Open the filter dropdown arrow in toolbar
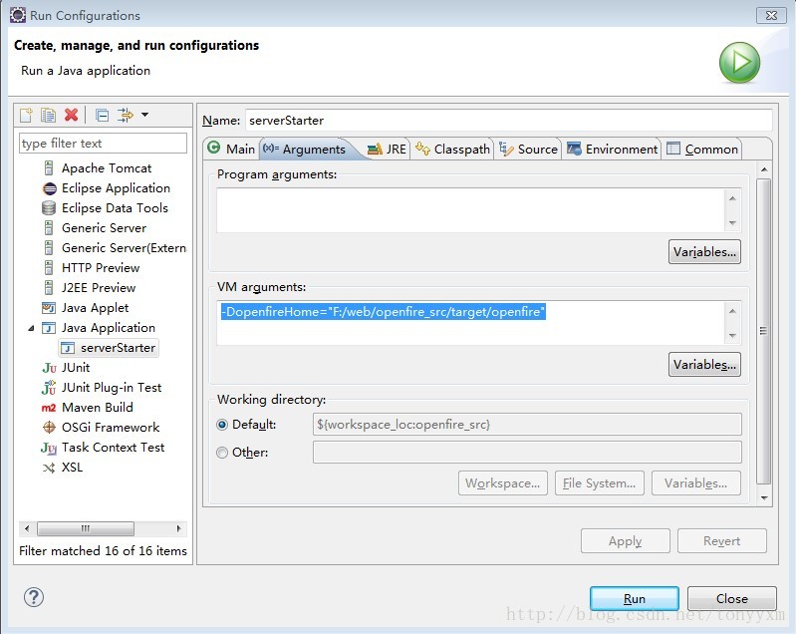 [x=145, y=115]
